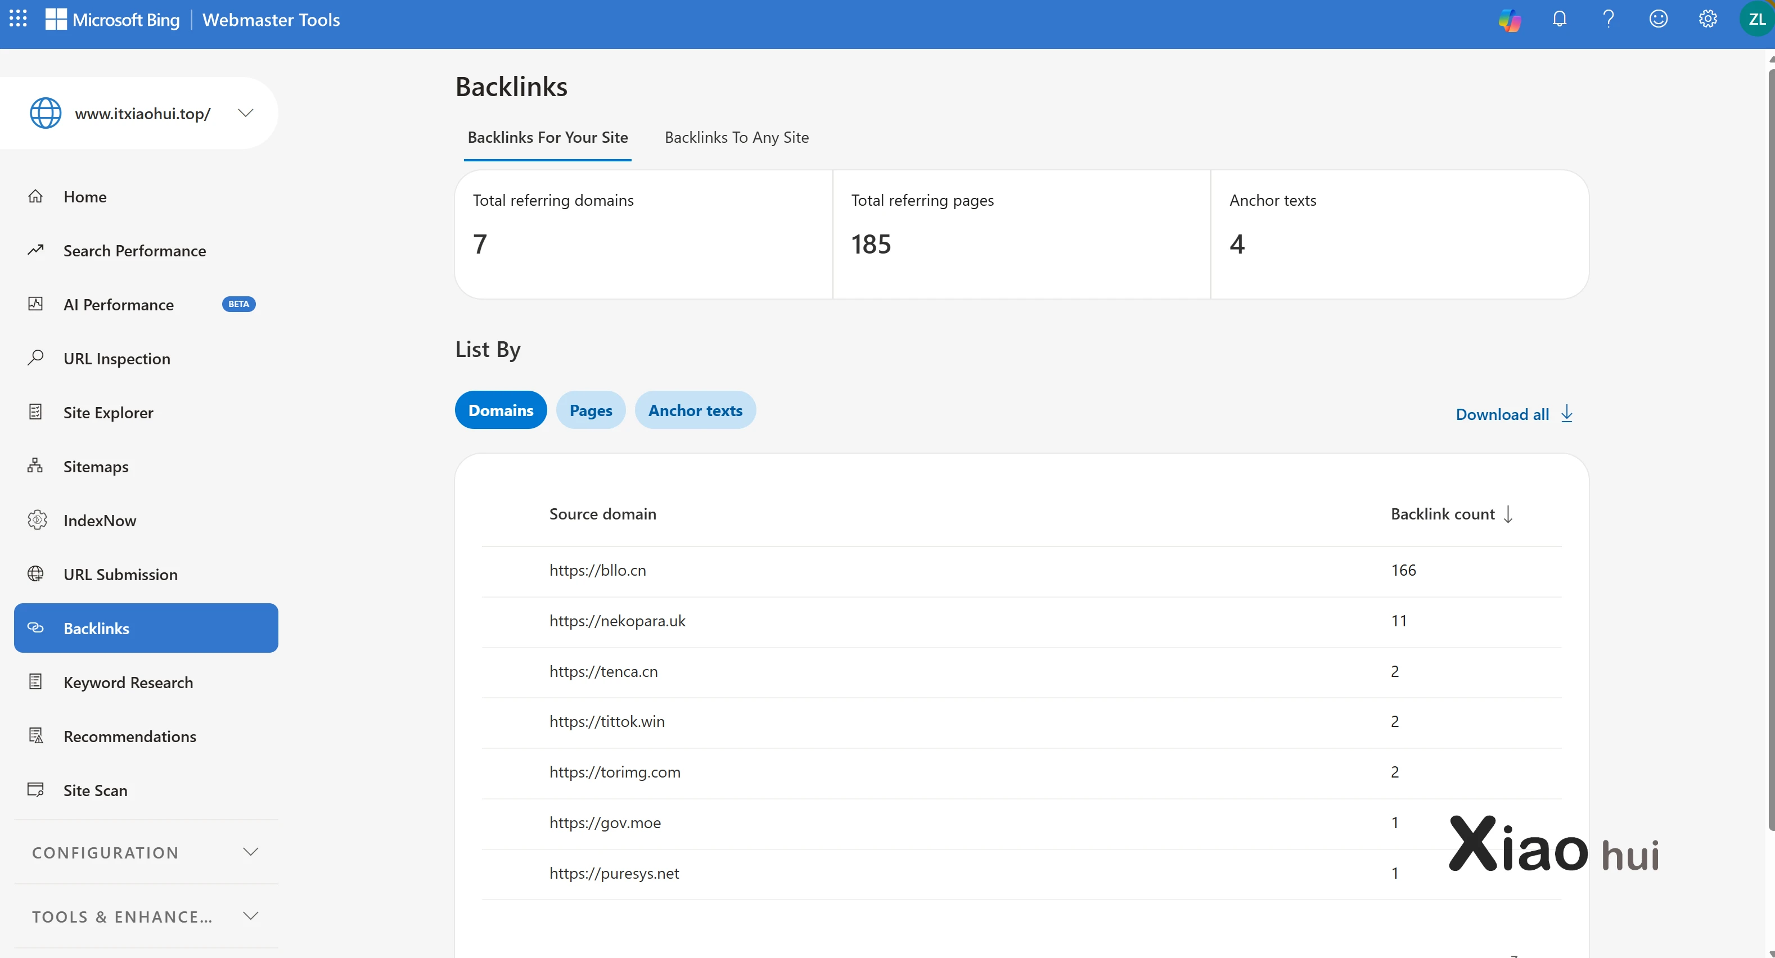Switch to Backlinks To Any Site tab
Image resolution: width=1775 pixels, height=958 pixels.
[737, 138]
